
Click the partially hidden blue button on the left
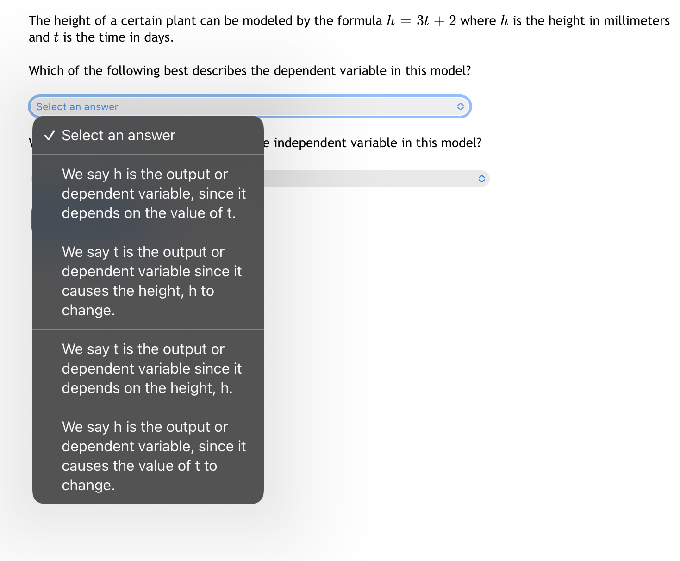click(x=31, y=218)
